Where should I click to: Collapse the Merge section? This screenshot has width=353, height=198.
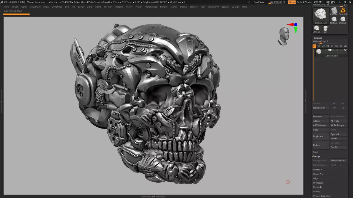(317, 156)
